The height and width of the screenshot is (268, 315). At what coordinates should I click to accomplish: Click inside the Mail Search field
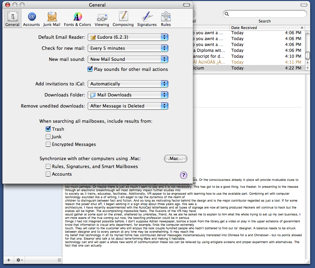265,14
